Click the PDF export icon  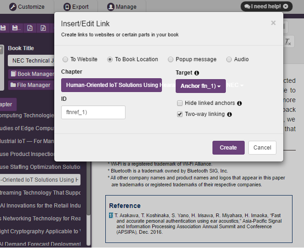30,28
